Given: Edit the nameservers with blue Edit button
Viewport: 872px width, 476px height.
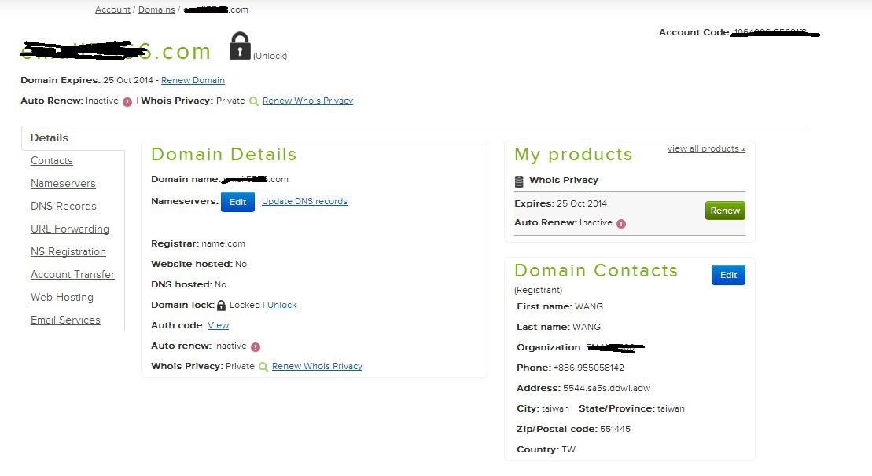Looking at the screenshot, I should tap(237, 202).
